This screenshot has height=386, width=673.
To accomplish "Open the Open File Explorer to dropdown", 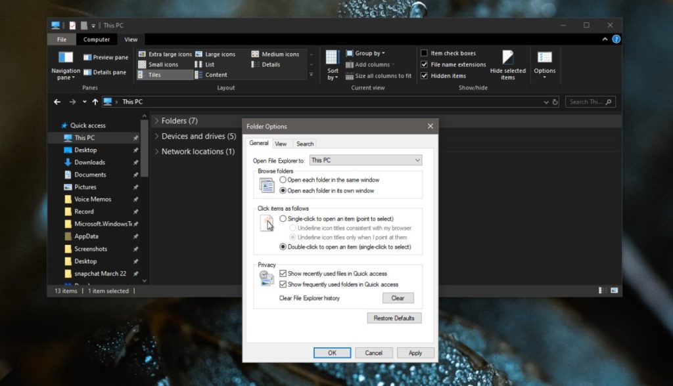I will click(417, 160).
